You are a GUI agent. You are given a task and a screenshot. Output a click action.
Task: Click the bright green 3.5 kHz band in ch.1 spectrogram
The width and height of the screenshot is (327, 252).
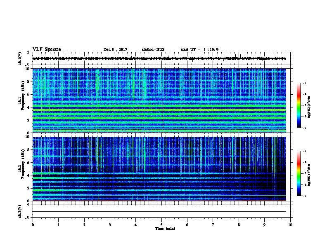coord(159,110)
